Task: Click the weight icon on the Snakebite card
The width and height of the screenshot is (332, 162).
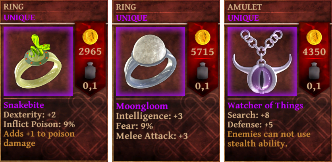Action: [x=91, y=71]
